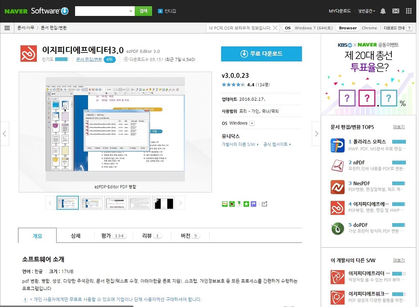This screenshot has width=419, height=307.
Task: Show next screenshot in main viewer
Action: (x=316, y=133)
